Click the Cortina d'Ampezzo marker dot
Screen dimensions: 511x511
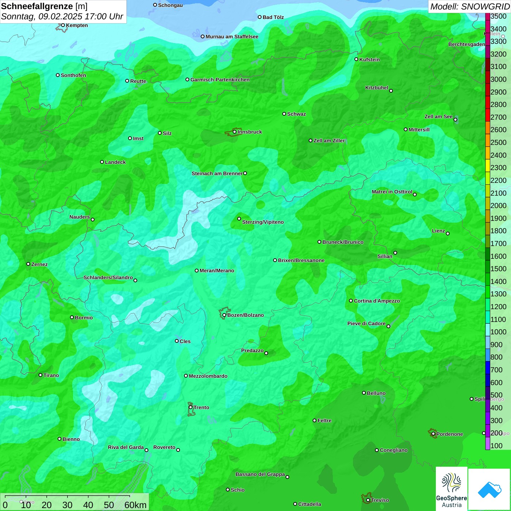pos(351,301)
